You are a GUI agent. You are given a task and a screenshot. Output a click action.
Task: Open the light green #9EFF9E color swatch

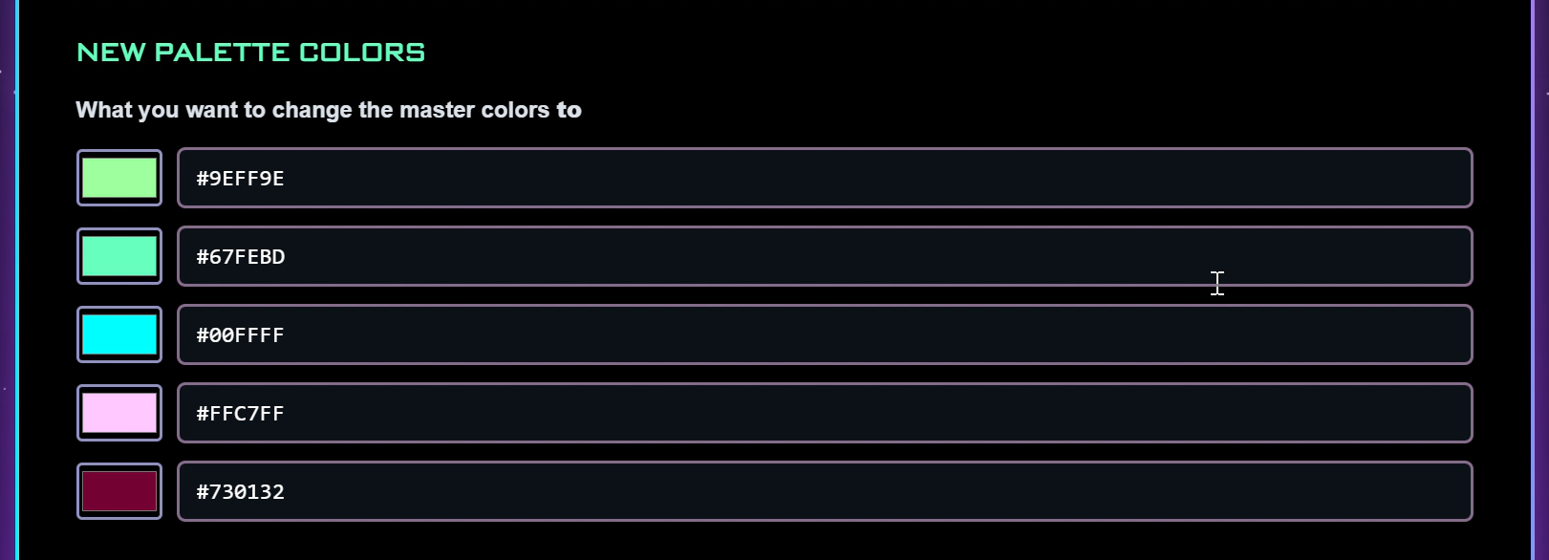[x=119, y=178]
